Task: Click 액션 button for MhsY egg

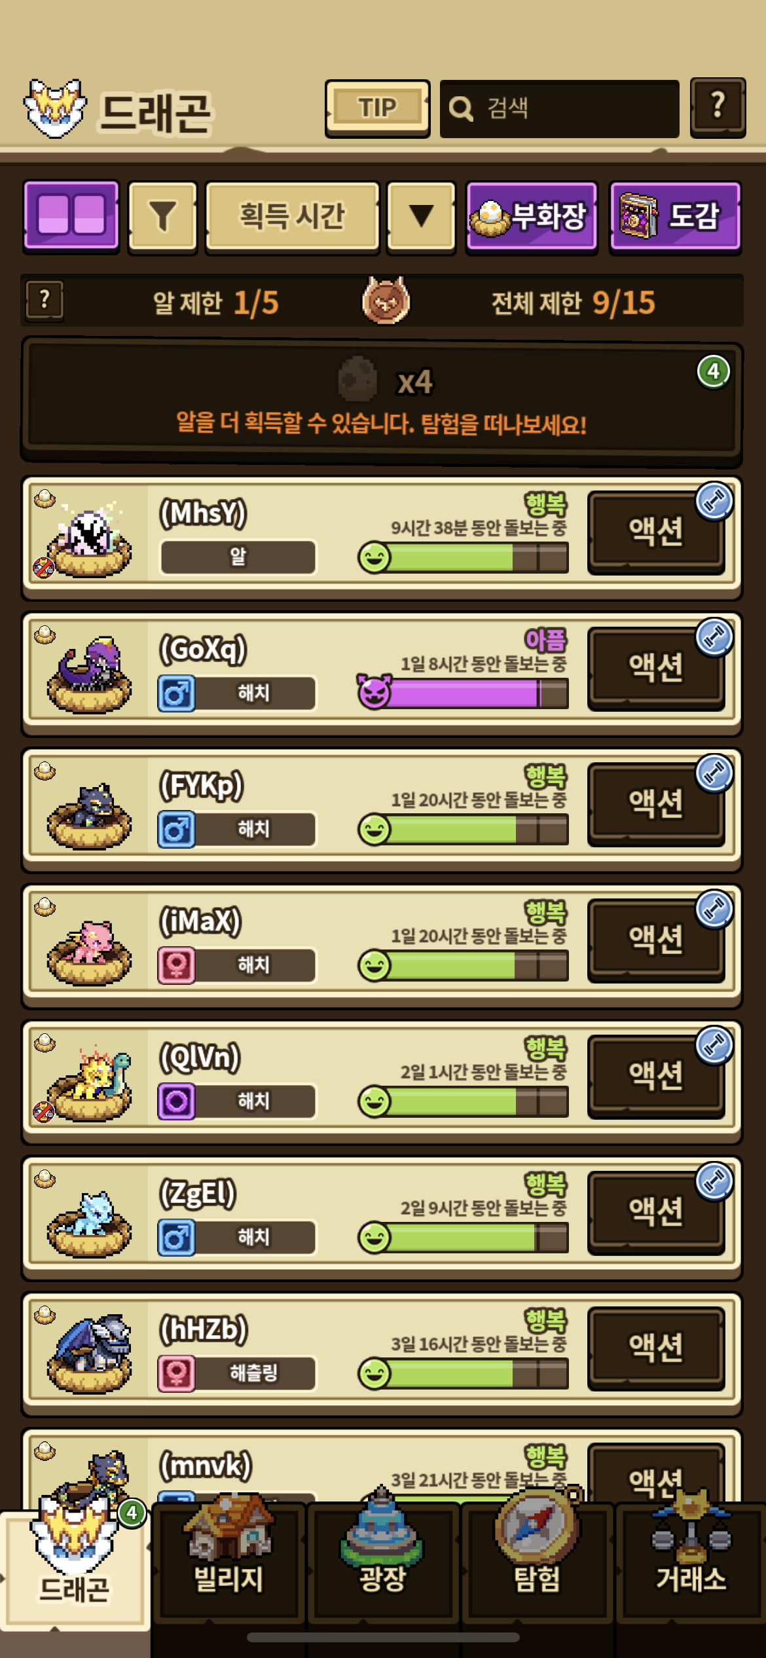Action: tap(656, 532)
